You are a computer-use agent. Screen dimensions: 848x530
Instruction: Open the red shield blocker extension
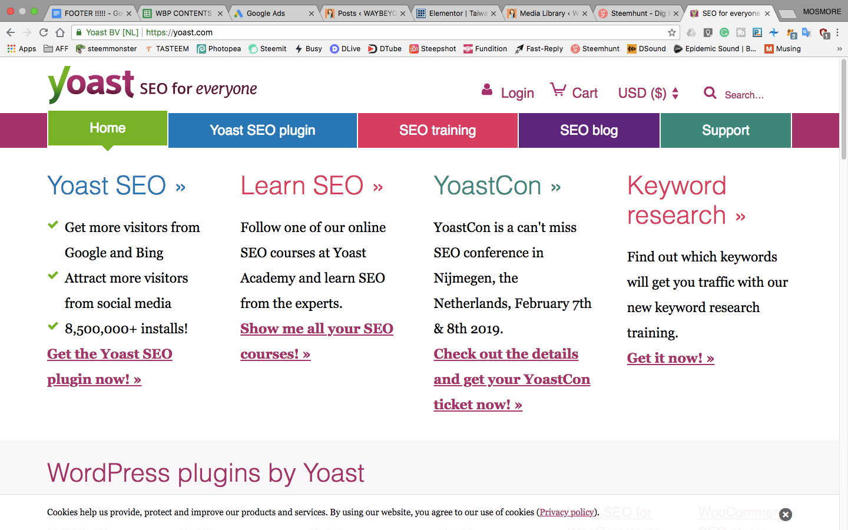[x=824, y=33]
